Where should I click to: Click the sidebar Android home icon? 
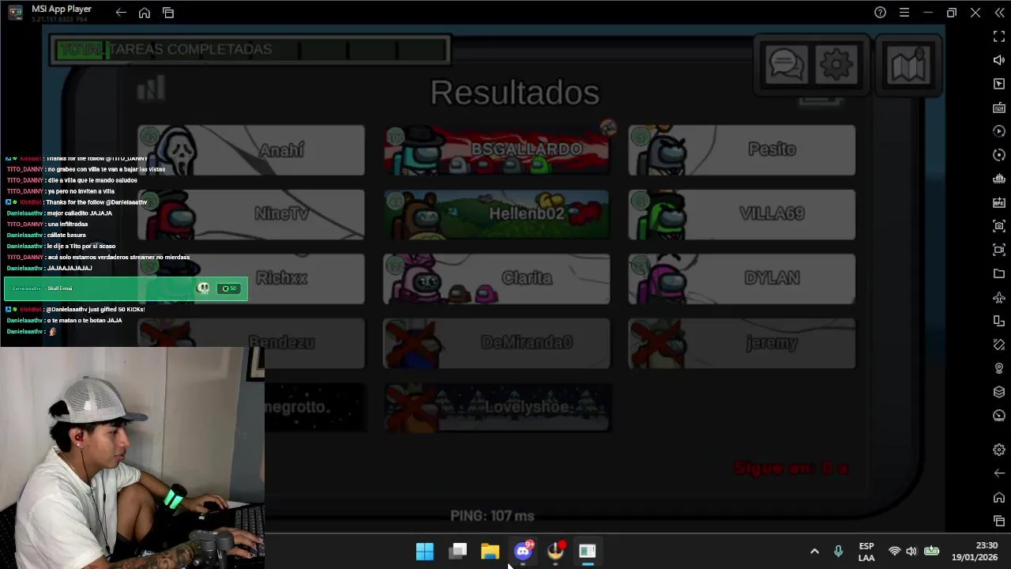pos(999,497)
